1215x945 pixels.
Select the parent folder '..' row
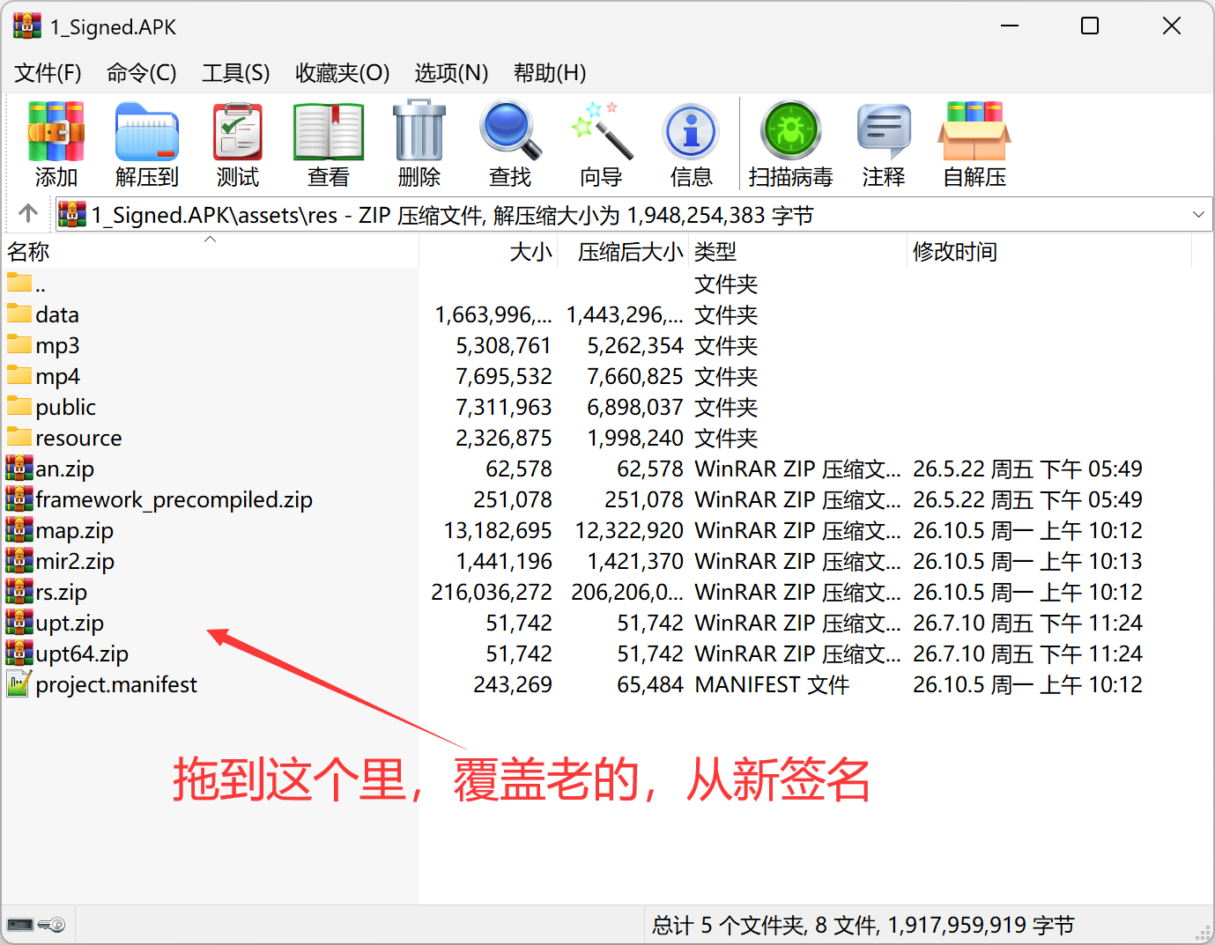(606, 284)
